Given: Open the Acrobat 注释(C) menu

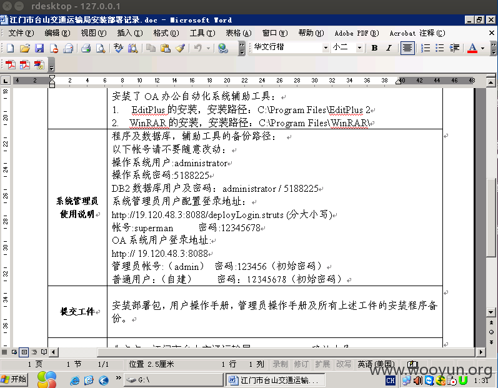Looking at the screenshot, I should 417,33.
